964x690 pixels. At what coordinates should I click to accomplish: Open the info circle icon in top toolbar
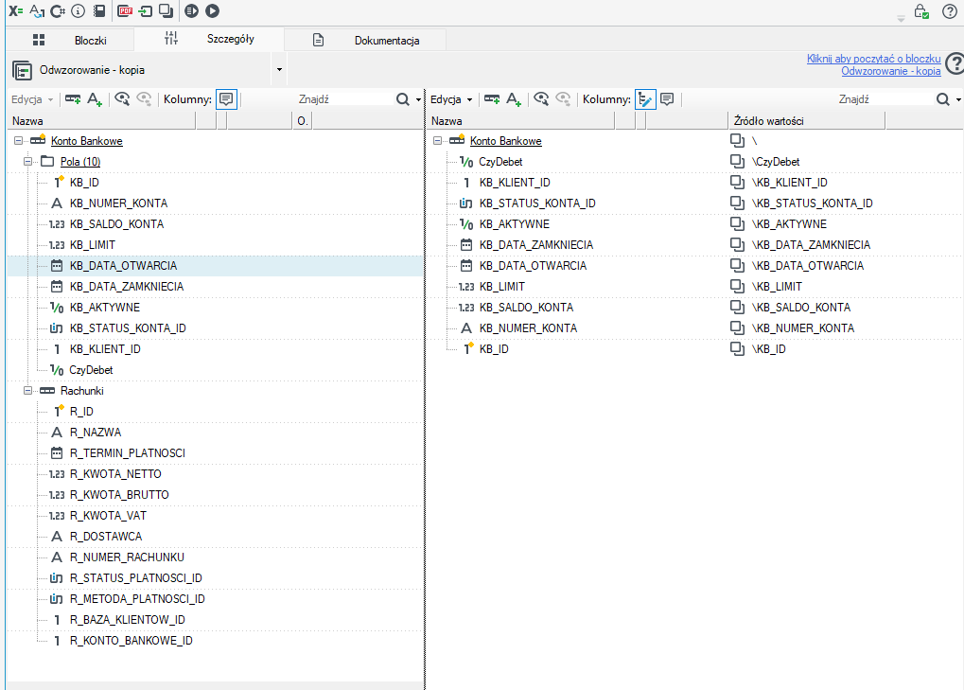click(x=79, y=10)
